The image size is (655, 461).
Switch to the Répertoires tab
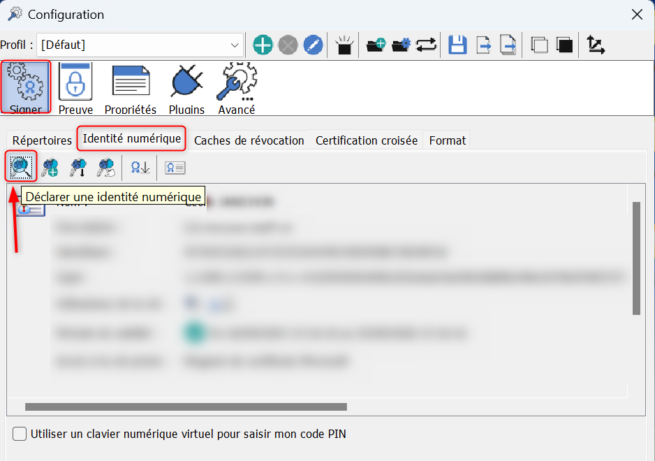42,140
